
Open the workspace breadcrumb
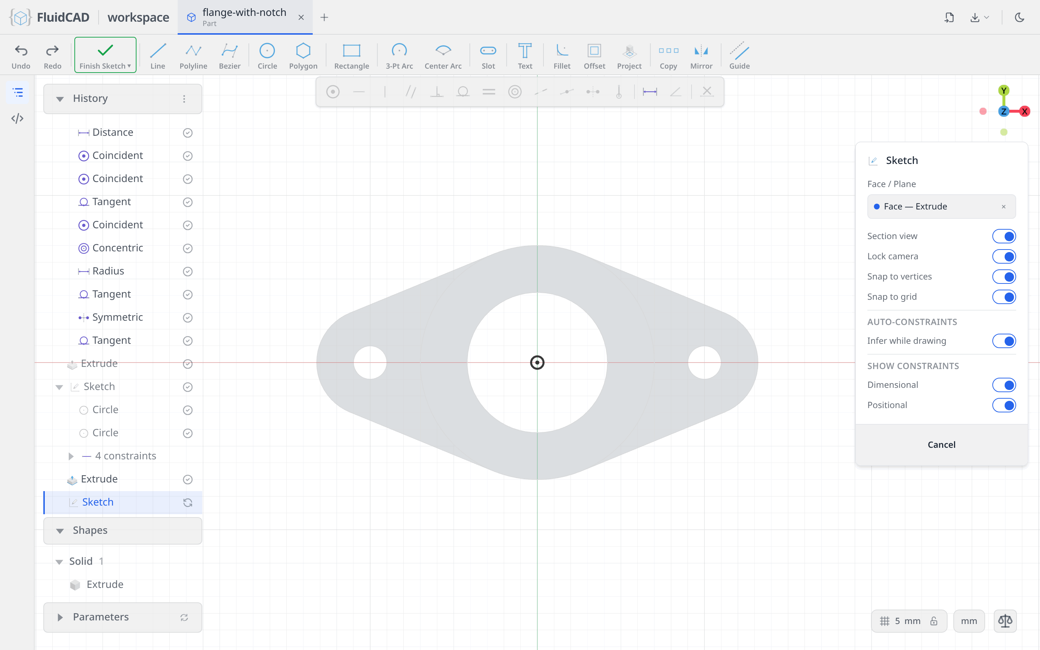[x=138, y=17]
